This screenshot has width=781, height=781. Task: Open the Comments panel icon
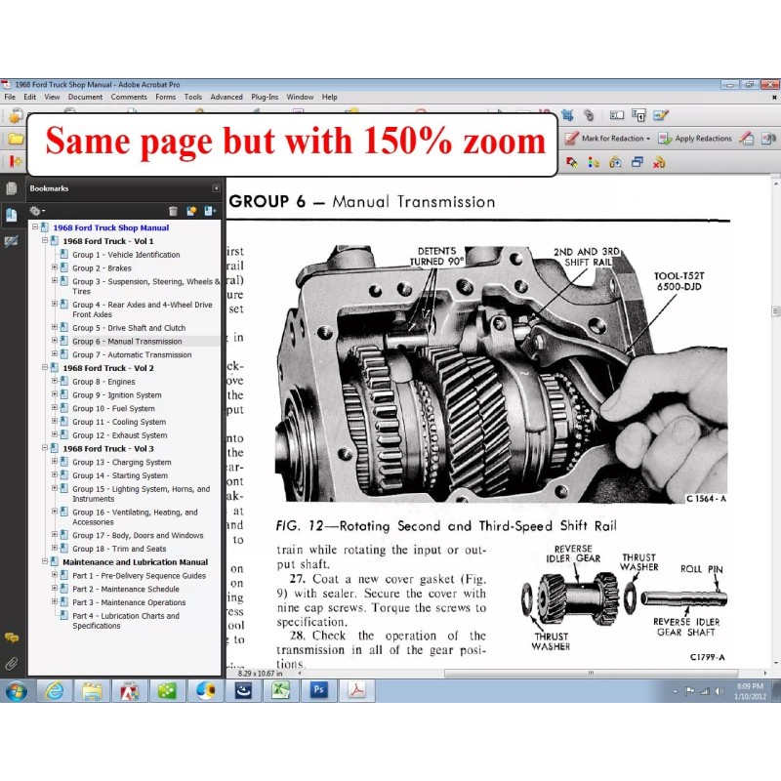coord(12,637)
